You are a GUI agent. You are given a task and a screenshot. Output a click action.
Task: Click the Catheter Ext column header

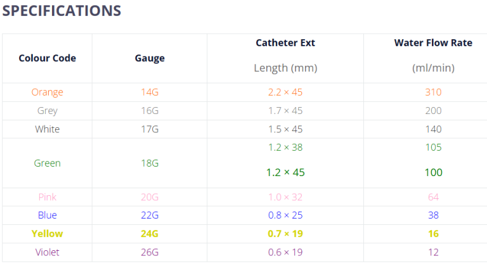coord(285,43)
